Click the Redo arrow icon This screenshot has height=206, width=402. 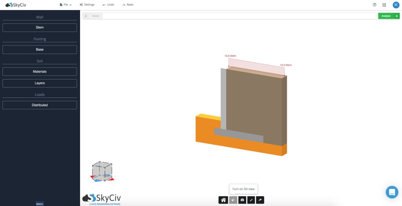[x=124, y=5]
